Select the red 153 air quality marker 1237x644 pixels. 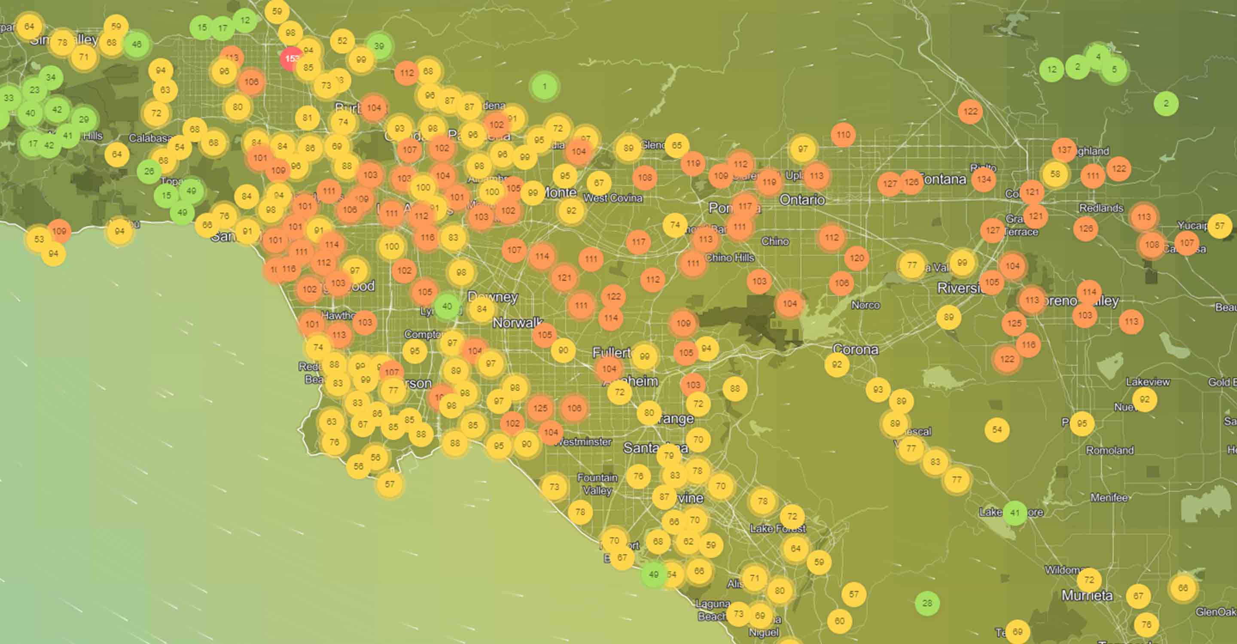tap(292, 58)
